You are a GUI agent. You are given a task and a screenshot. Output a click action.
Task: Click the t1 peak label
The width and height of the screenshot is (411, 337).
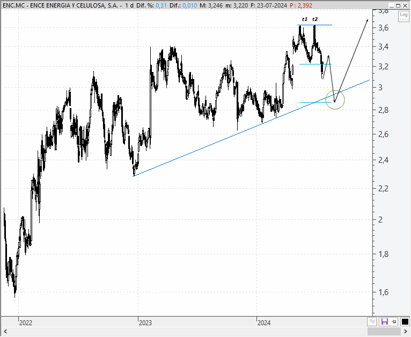[305, 19]
